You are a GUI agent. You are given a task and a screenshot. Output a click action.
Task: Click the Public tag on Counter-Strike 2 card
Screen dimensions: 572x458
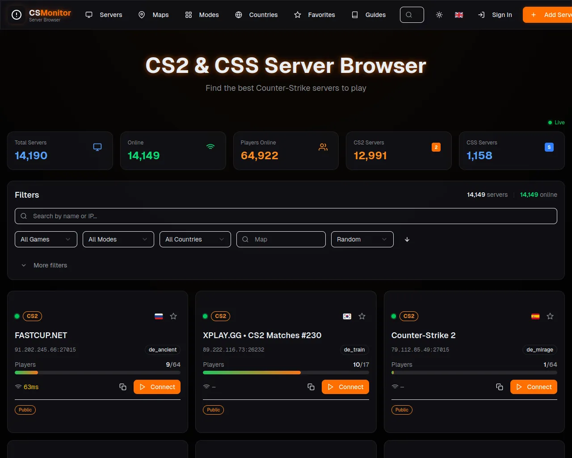click(402, 410)
